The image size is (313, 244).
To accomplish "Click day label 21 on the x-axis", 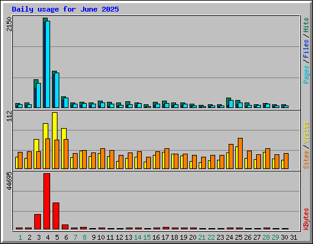I will point(202,237).
